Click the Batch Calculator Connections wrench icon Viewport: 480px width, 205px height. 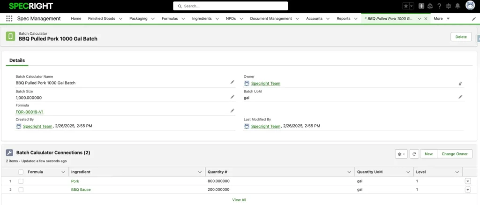point(9,152)
